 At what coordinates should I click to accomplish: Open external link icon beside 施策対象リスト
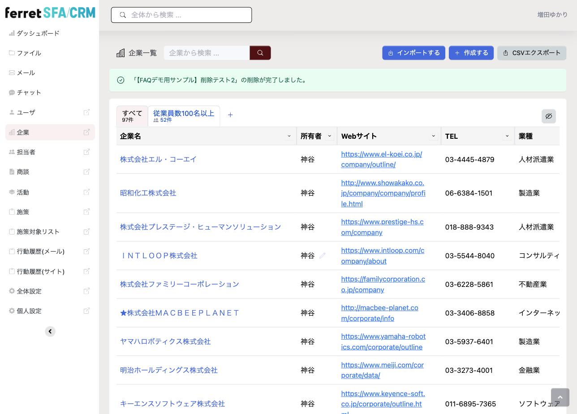(x=87, y=231)
